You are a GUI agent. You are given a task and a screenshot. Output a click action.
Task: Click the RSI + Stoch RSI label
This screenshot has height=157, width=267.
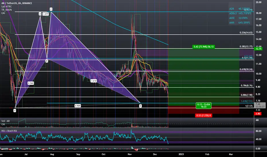tap(9, 131)
